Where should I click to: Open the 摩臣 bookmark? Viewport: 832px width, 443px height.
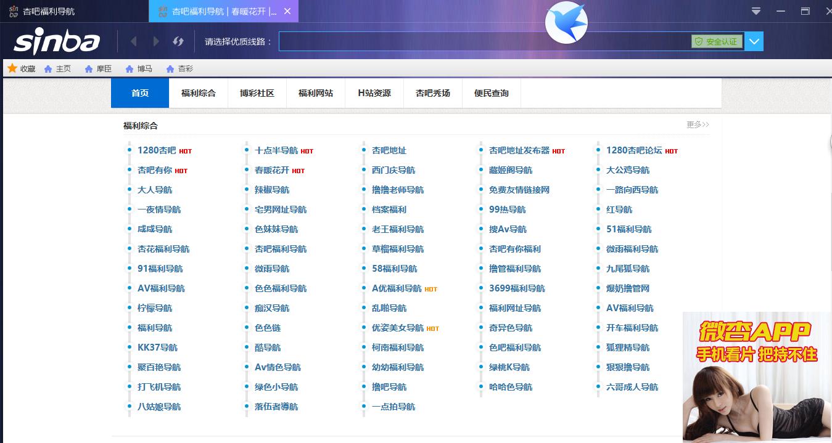(x=98, y=68)
